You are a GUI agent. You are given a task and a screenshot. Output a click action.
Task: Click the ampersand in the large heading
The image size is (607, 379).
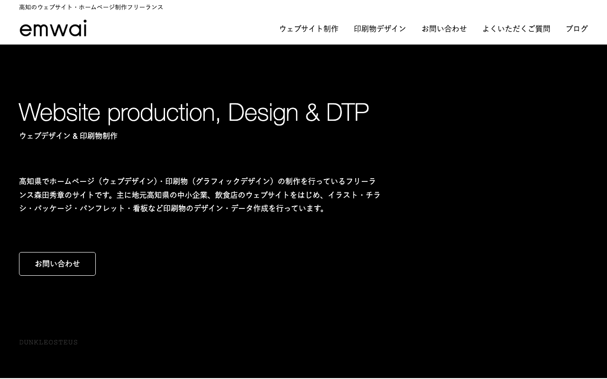(x=312, y=112)
